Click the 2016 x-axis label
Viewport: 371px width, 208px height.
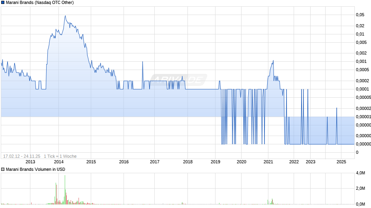(x=124, y=162)
